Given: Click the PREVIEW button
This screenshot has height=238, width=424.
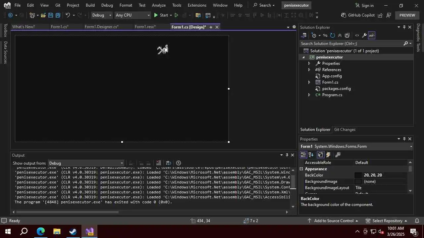Looking at the screenshot, I should click(407, 15).
